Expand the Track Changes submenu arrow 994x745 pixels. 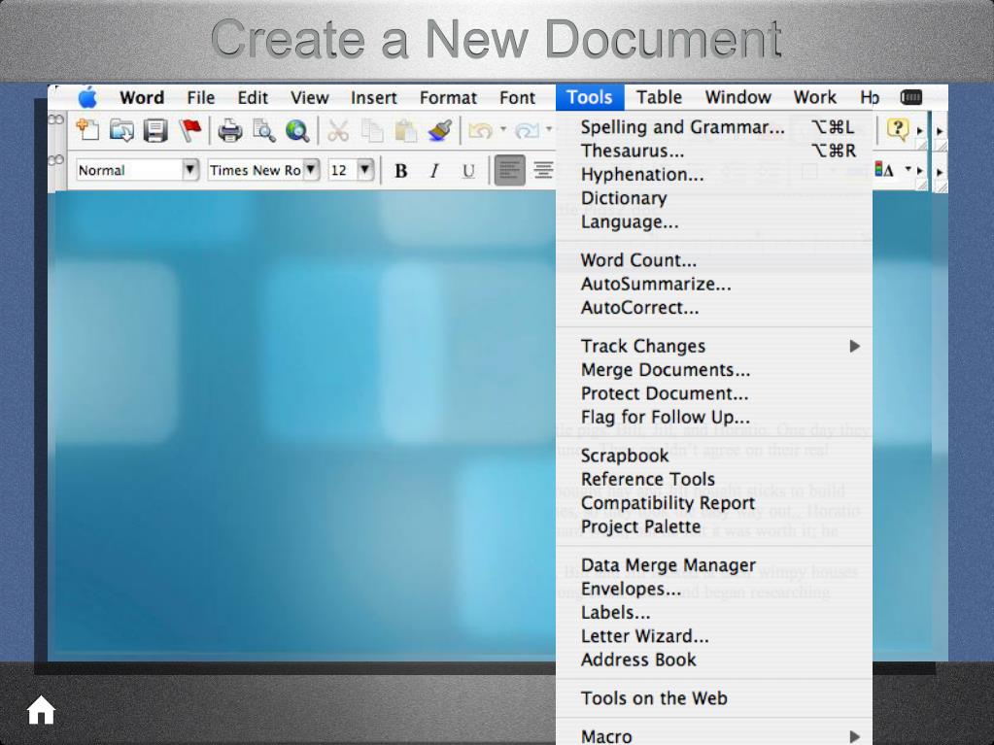pos(854,346)
